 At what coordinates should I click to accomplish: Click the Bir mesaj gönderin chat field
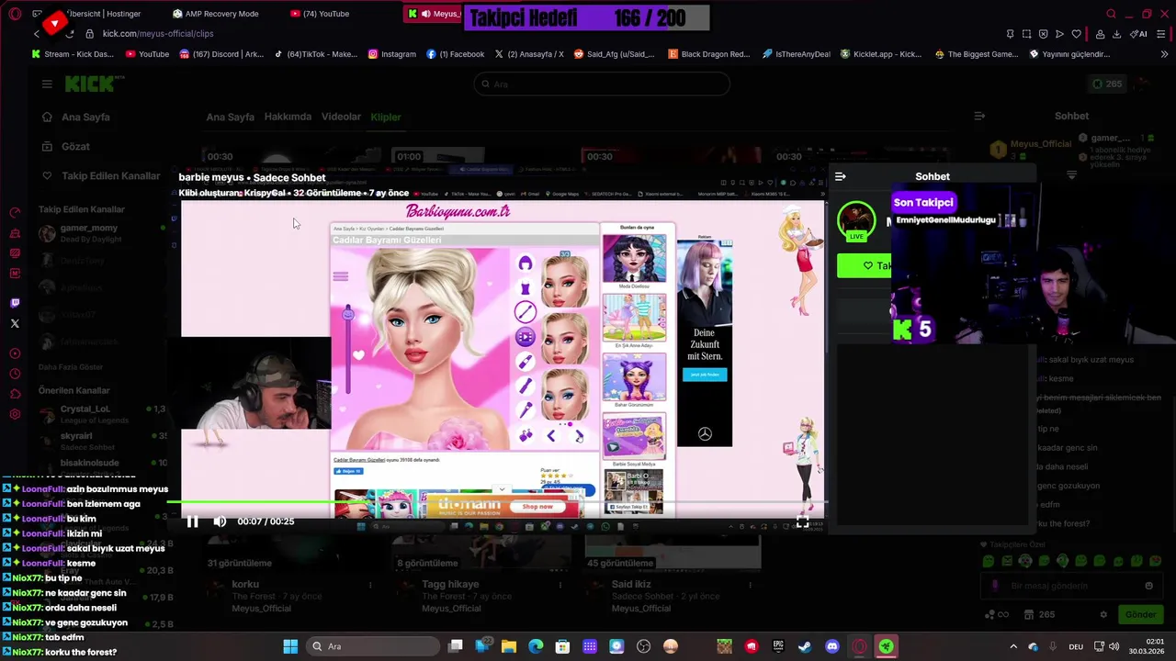click(x=1070, y=586)
